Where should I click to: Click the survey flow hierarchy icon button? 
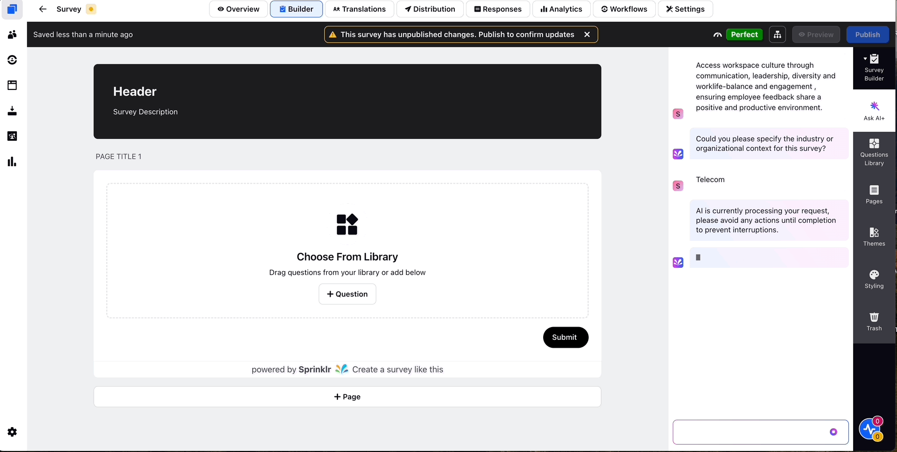click(x=777, y=34)
